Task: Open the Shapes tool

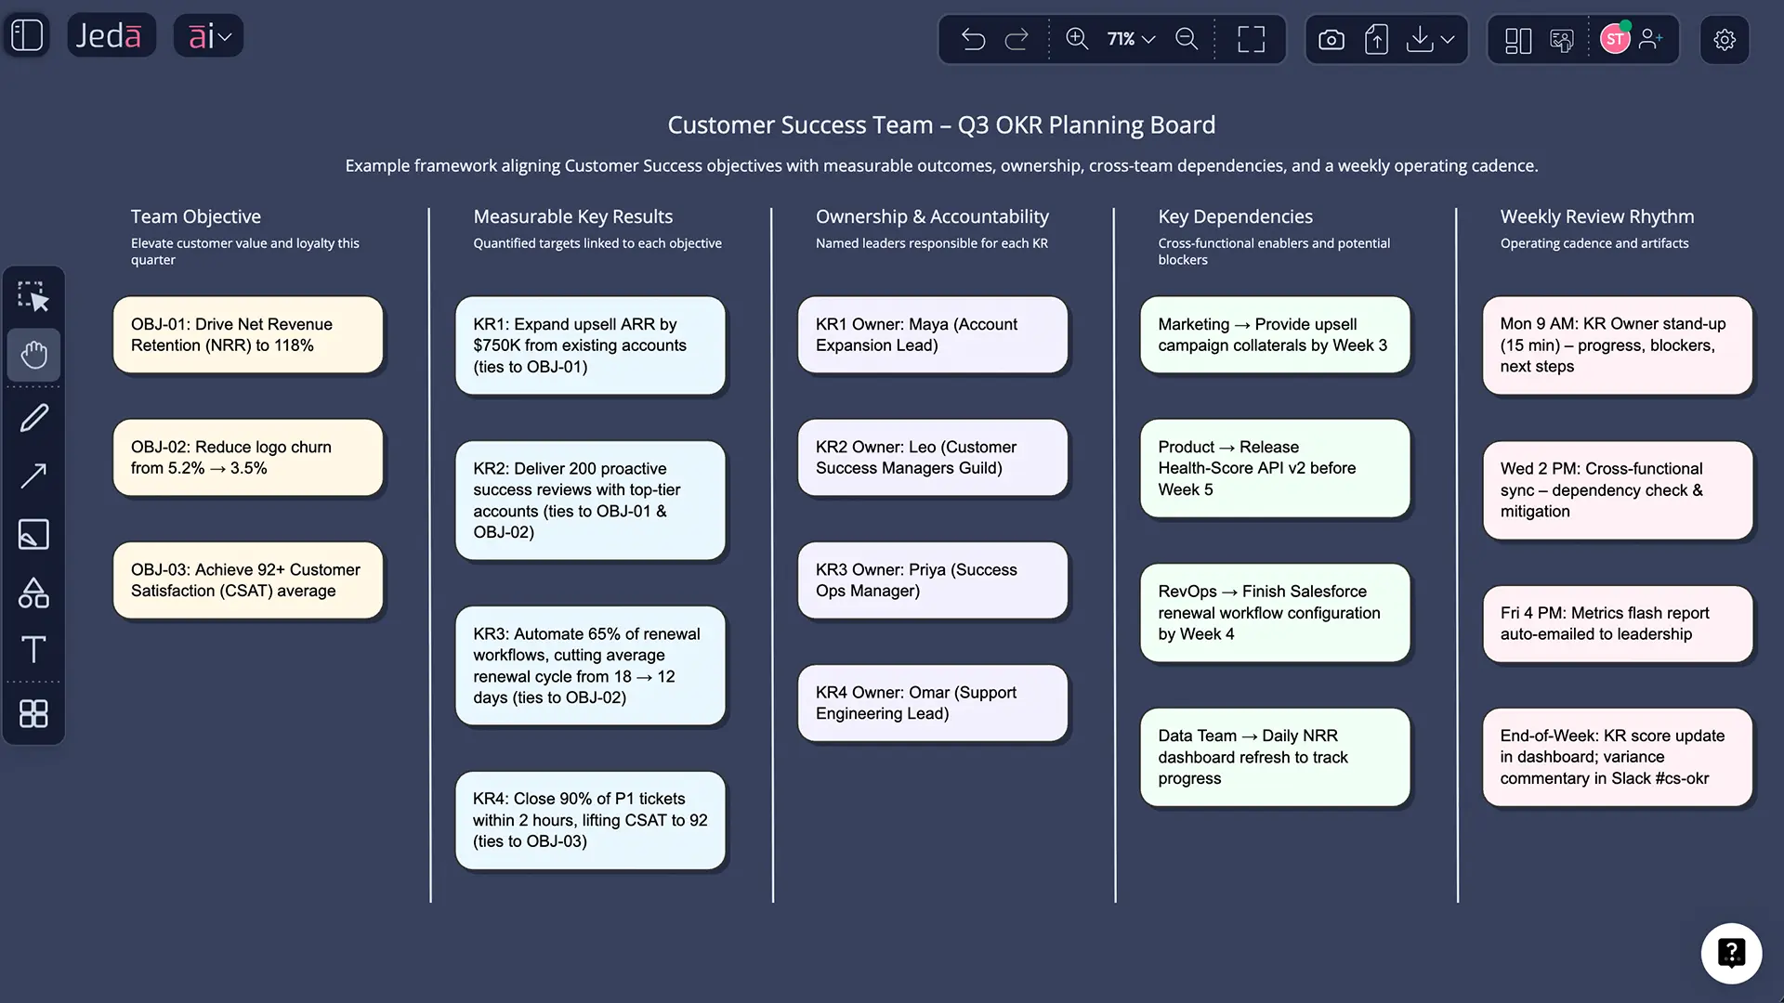Action: pos(33,593)
